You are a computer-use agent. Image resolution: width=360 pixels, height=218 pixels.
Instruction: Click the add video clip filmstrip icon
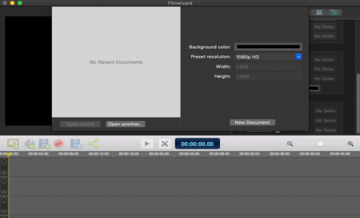click(x=44, y=144)
